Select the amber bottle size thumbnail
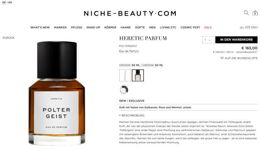Viewport: 261px width, 149px height. (x=138, y=75)
